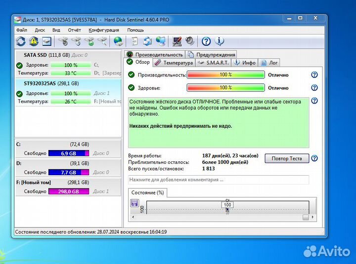This screenshot has height=264, width=356.
Task: Click help icon beside Повтор Теста button
Action: pyautogui.click(x=314, y=158)
